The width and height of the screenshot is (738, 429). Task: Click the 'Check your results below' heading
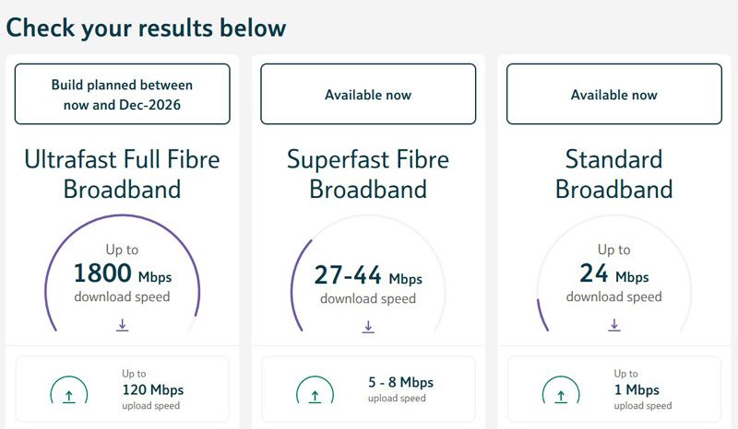(x=146, y=28)
